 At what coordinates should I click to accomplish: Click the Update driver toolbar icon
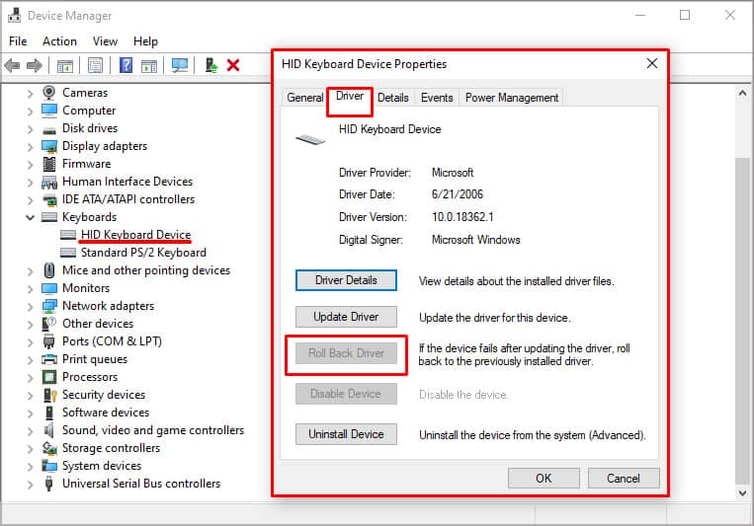pyautogui.click(x=211, y=65)
